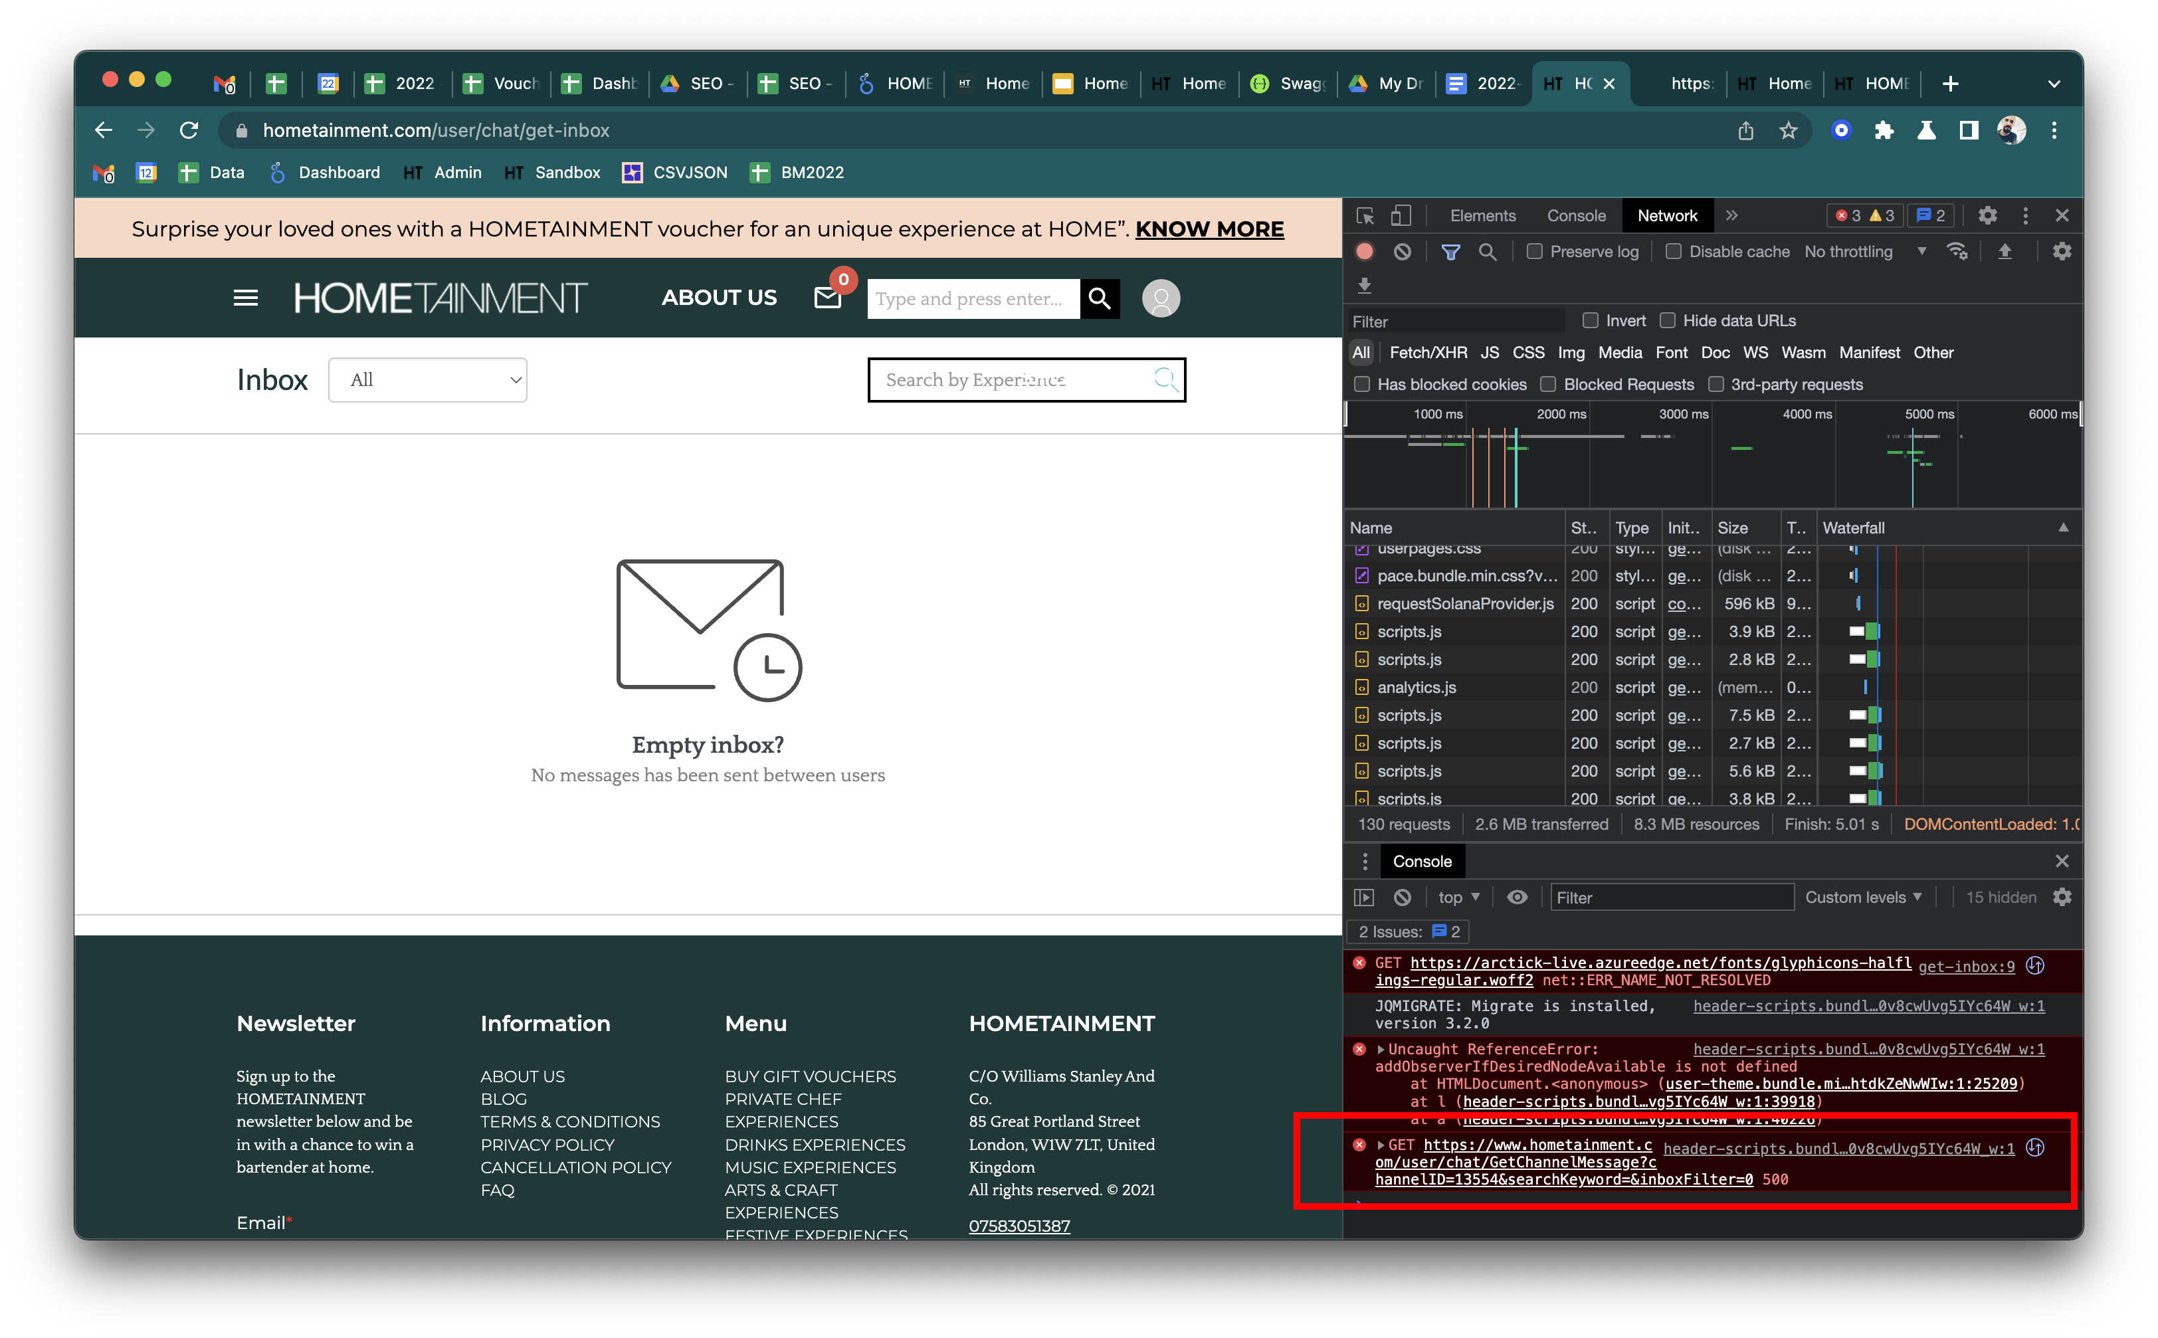Open the hamburger menu on HOMETAINMENT site
Viewport: 2158px width, 1338px height.
tap(246, 298)
